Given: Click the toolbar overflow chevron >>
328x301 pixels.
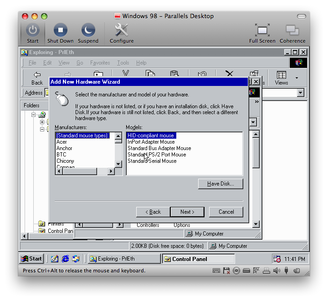Looking at the screenshot, I should [257, 102].
